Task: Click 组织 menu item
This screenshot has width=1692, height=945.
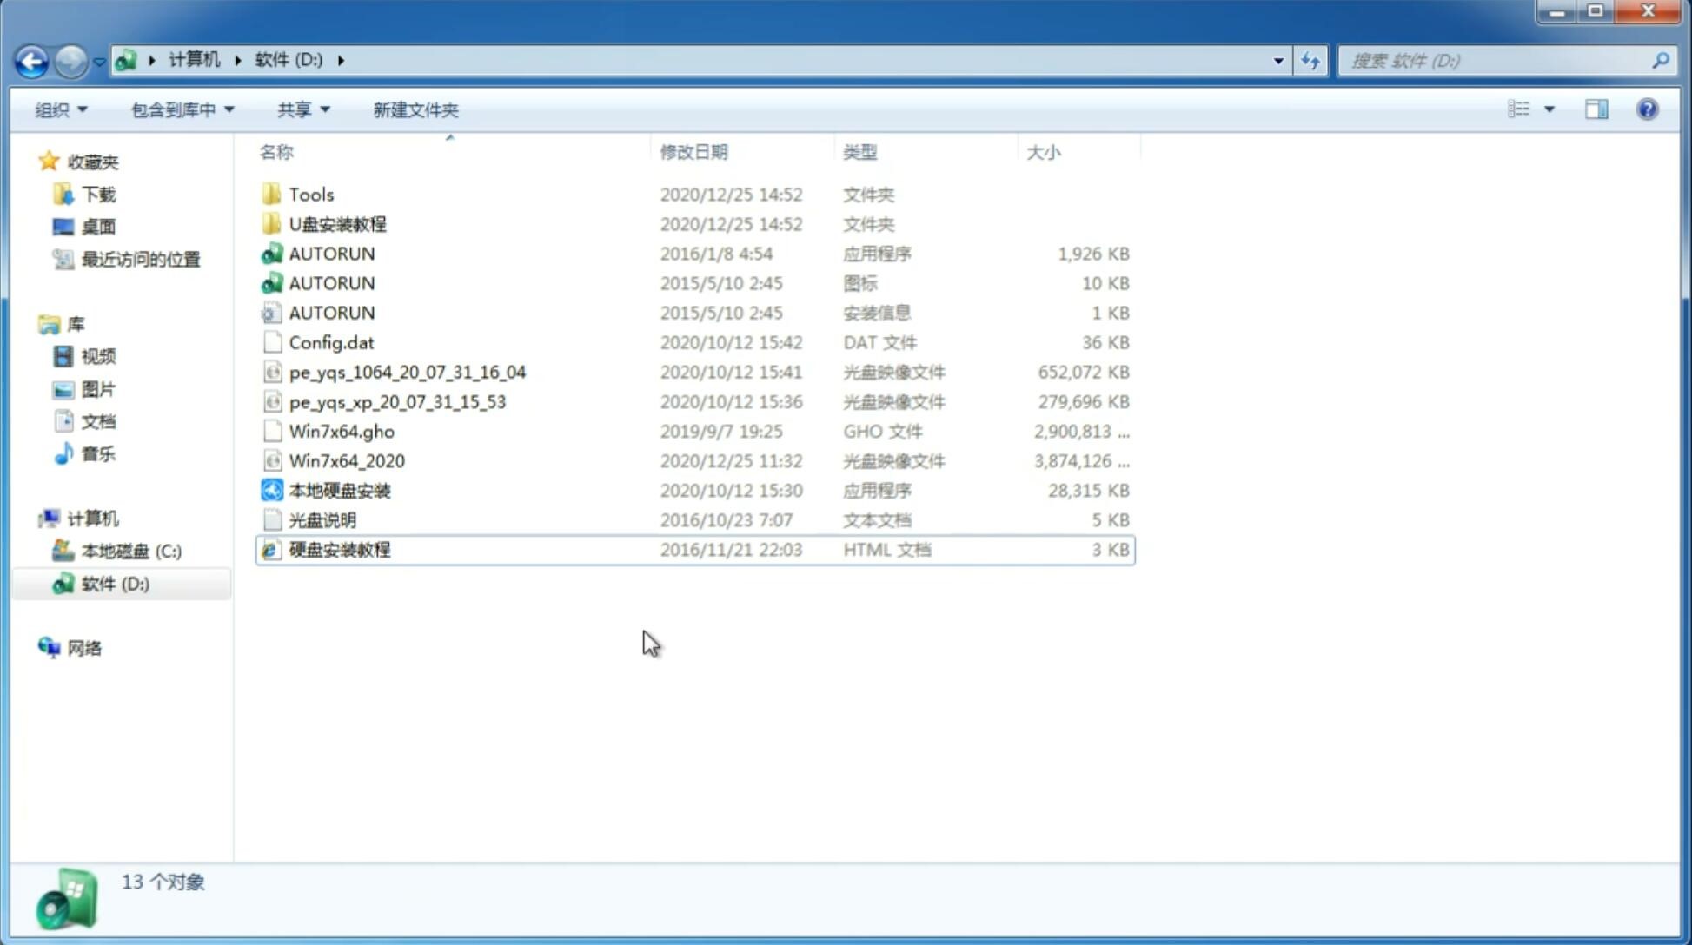Action: coord(61,108)
